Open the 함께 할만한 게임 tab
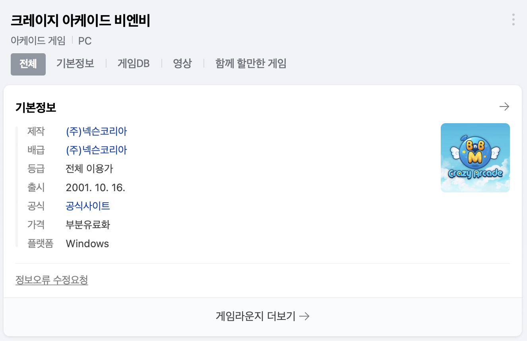Image resolution: width=527 pixels, height=341 pixels. click(251, 64)
